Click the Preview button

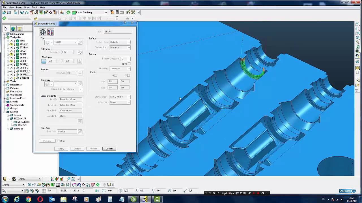(47, 141)
